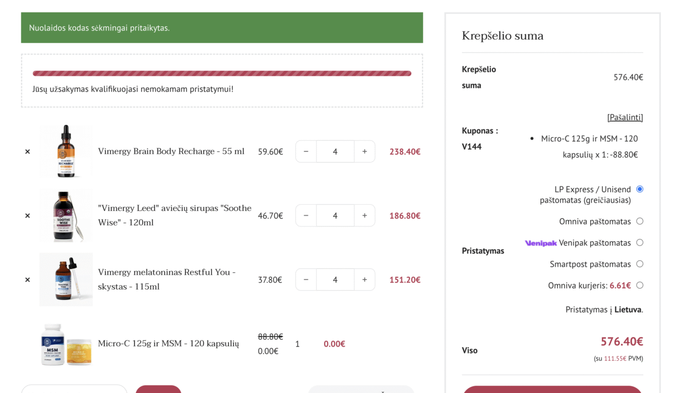Decrease quantity of melatoninas Restful You
The width and height of the screenshot is (675, 393).
pyautogui.click(x=306, y=279)
